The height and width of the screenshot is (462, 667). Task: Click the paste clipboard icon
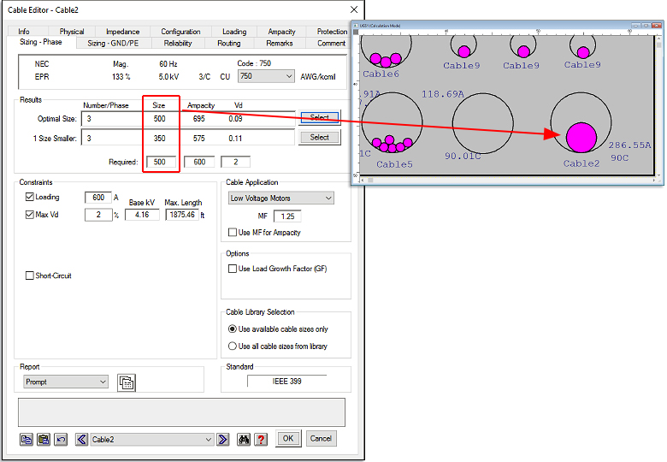tap(43, 439)
